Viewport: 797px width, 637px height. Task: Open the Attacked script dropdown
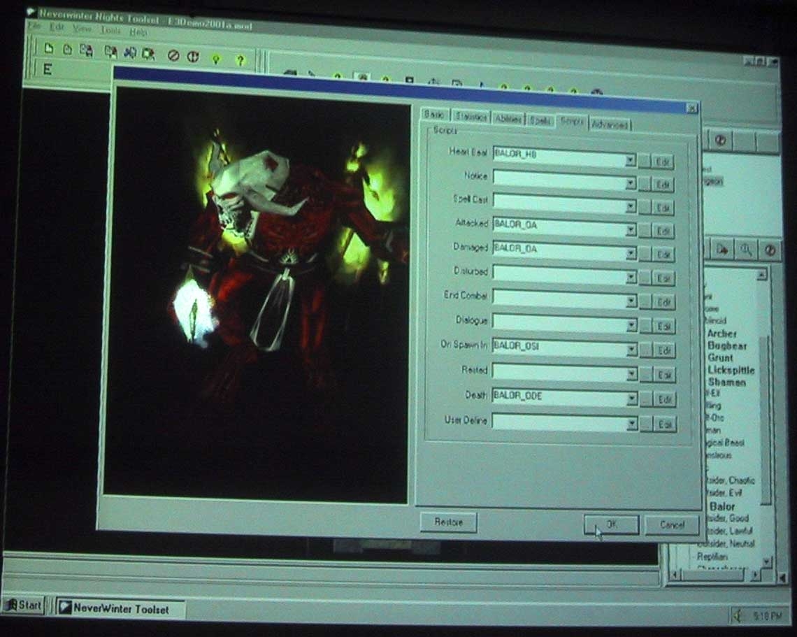[631, 230]
